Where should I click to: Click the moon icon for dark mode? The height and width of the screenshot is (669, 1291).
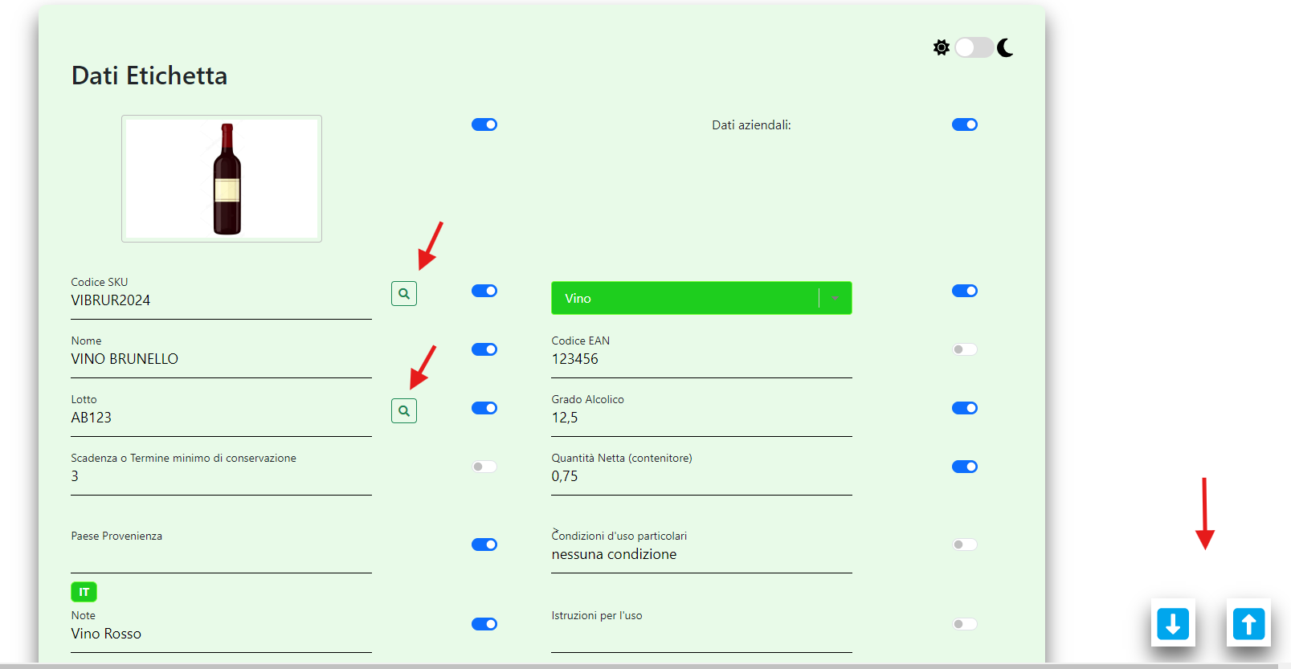click(1005, 47)
